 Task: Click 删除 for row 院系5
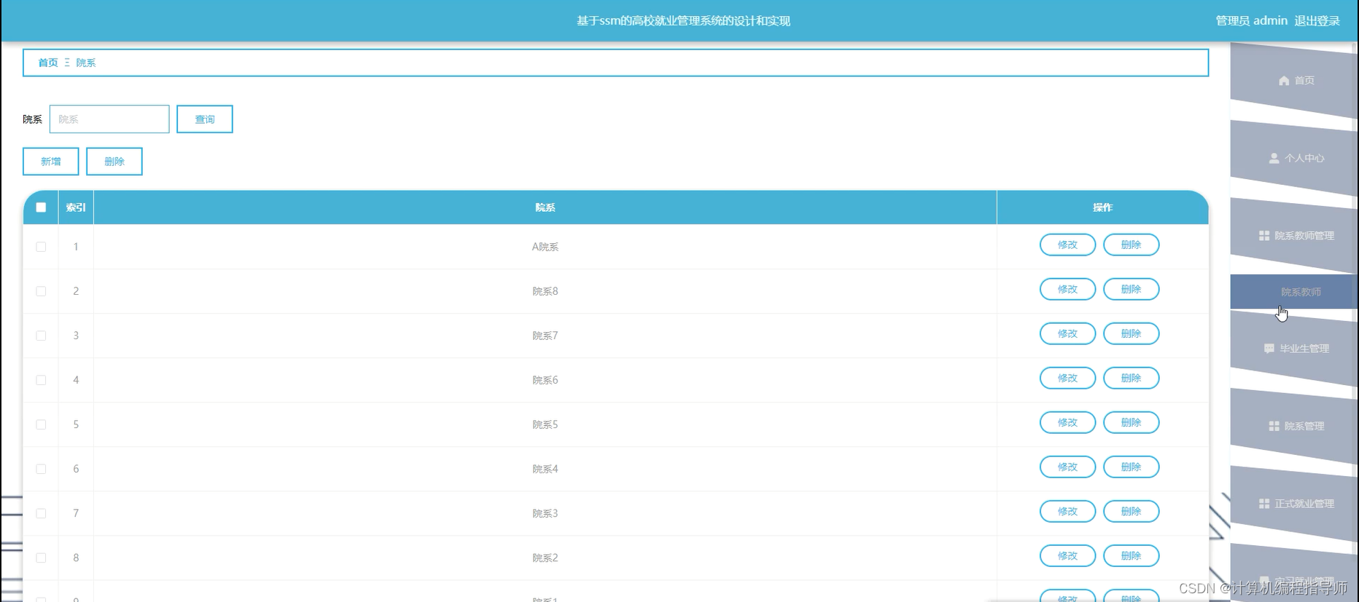click(x=1131, y=422)
